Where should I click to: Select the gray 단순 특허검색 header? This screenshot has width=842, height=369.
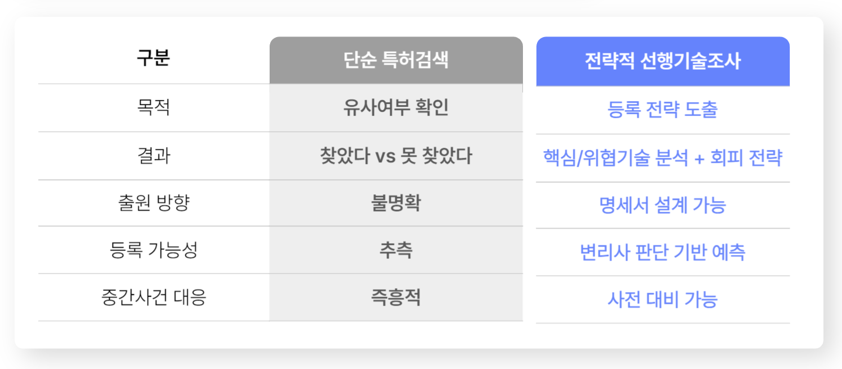click(x=396, y=60)
